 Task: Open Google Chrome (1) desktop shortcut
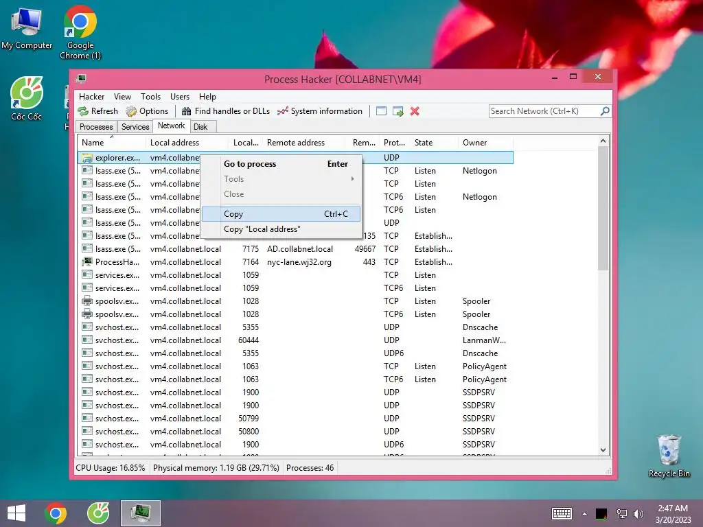(80, 32)
